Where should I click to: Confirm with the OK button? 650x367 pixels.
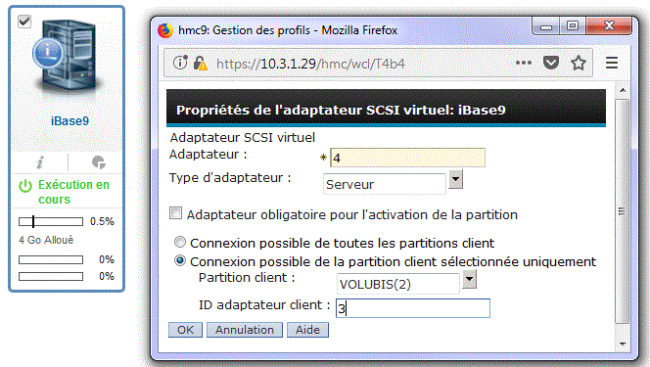click(185, 330)
